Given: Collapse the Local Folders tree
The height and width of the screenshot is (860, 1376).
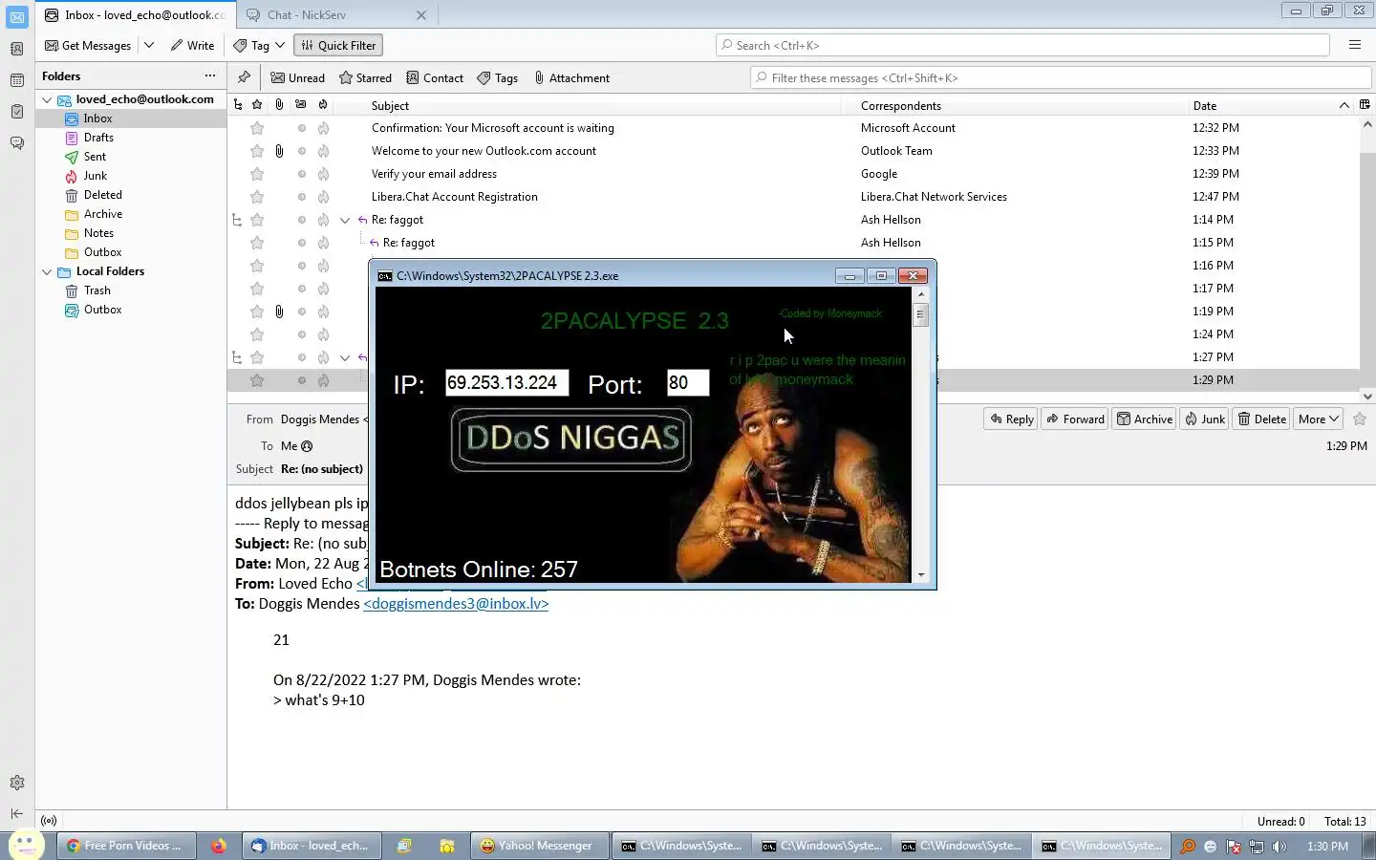Looking at the screenshot, I should (47, 271).
